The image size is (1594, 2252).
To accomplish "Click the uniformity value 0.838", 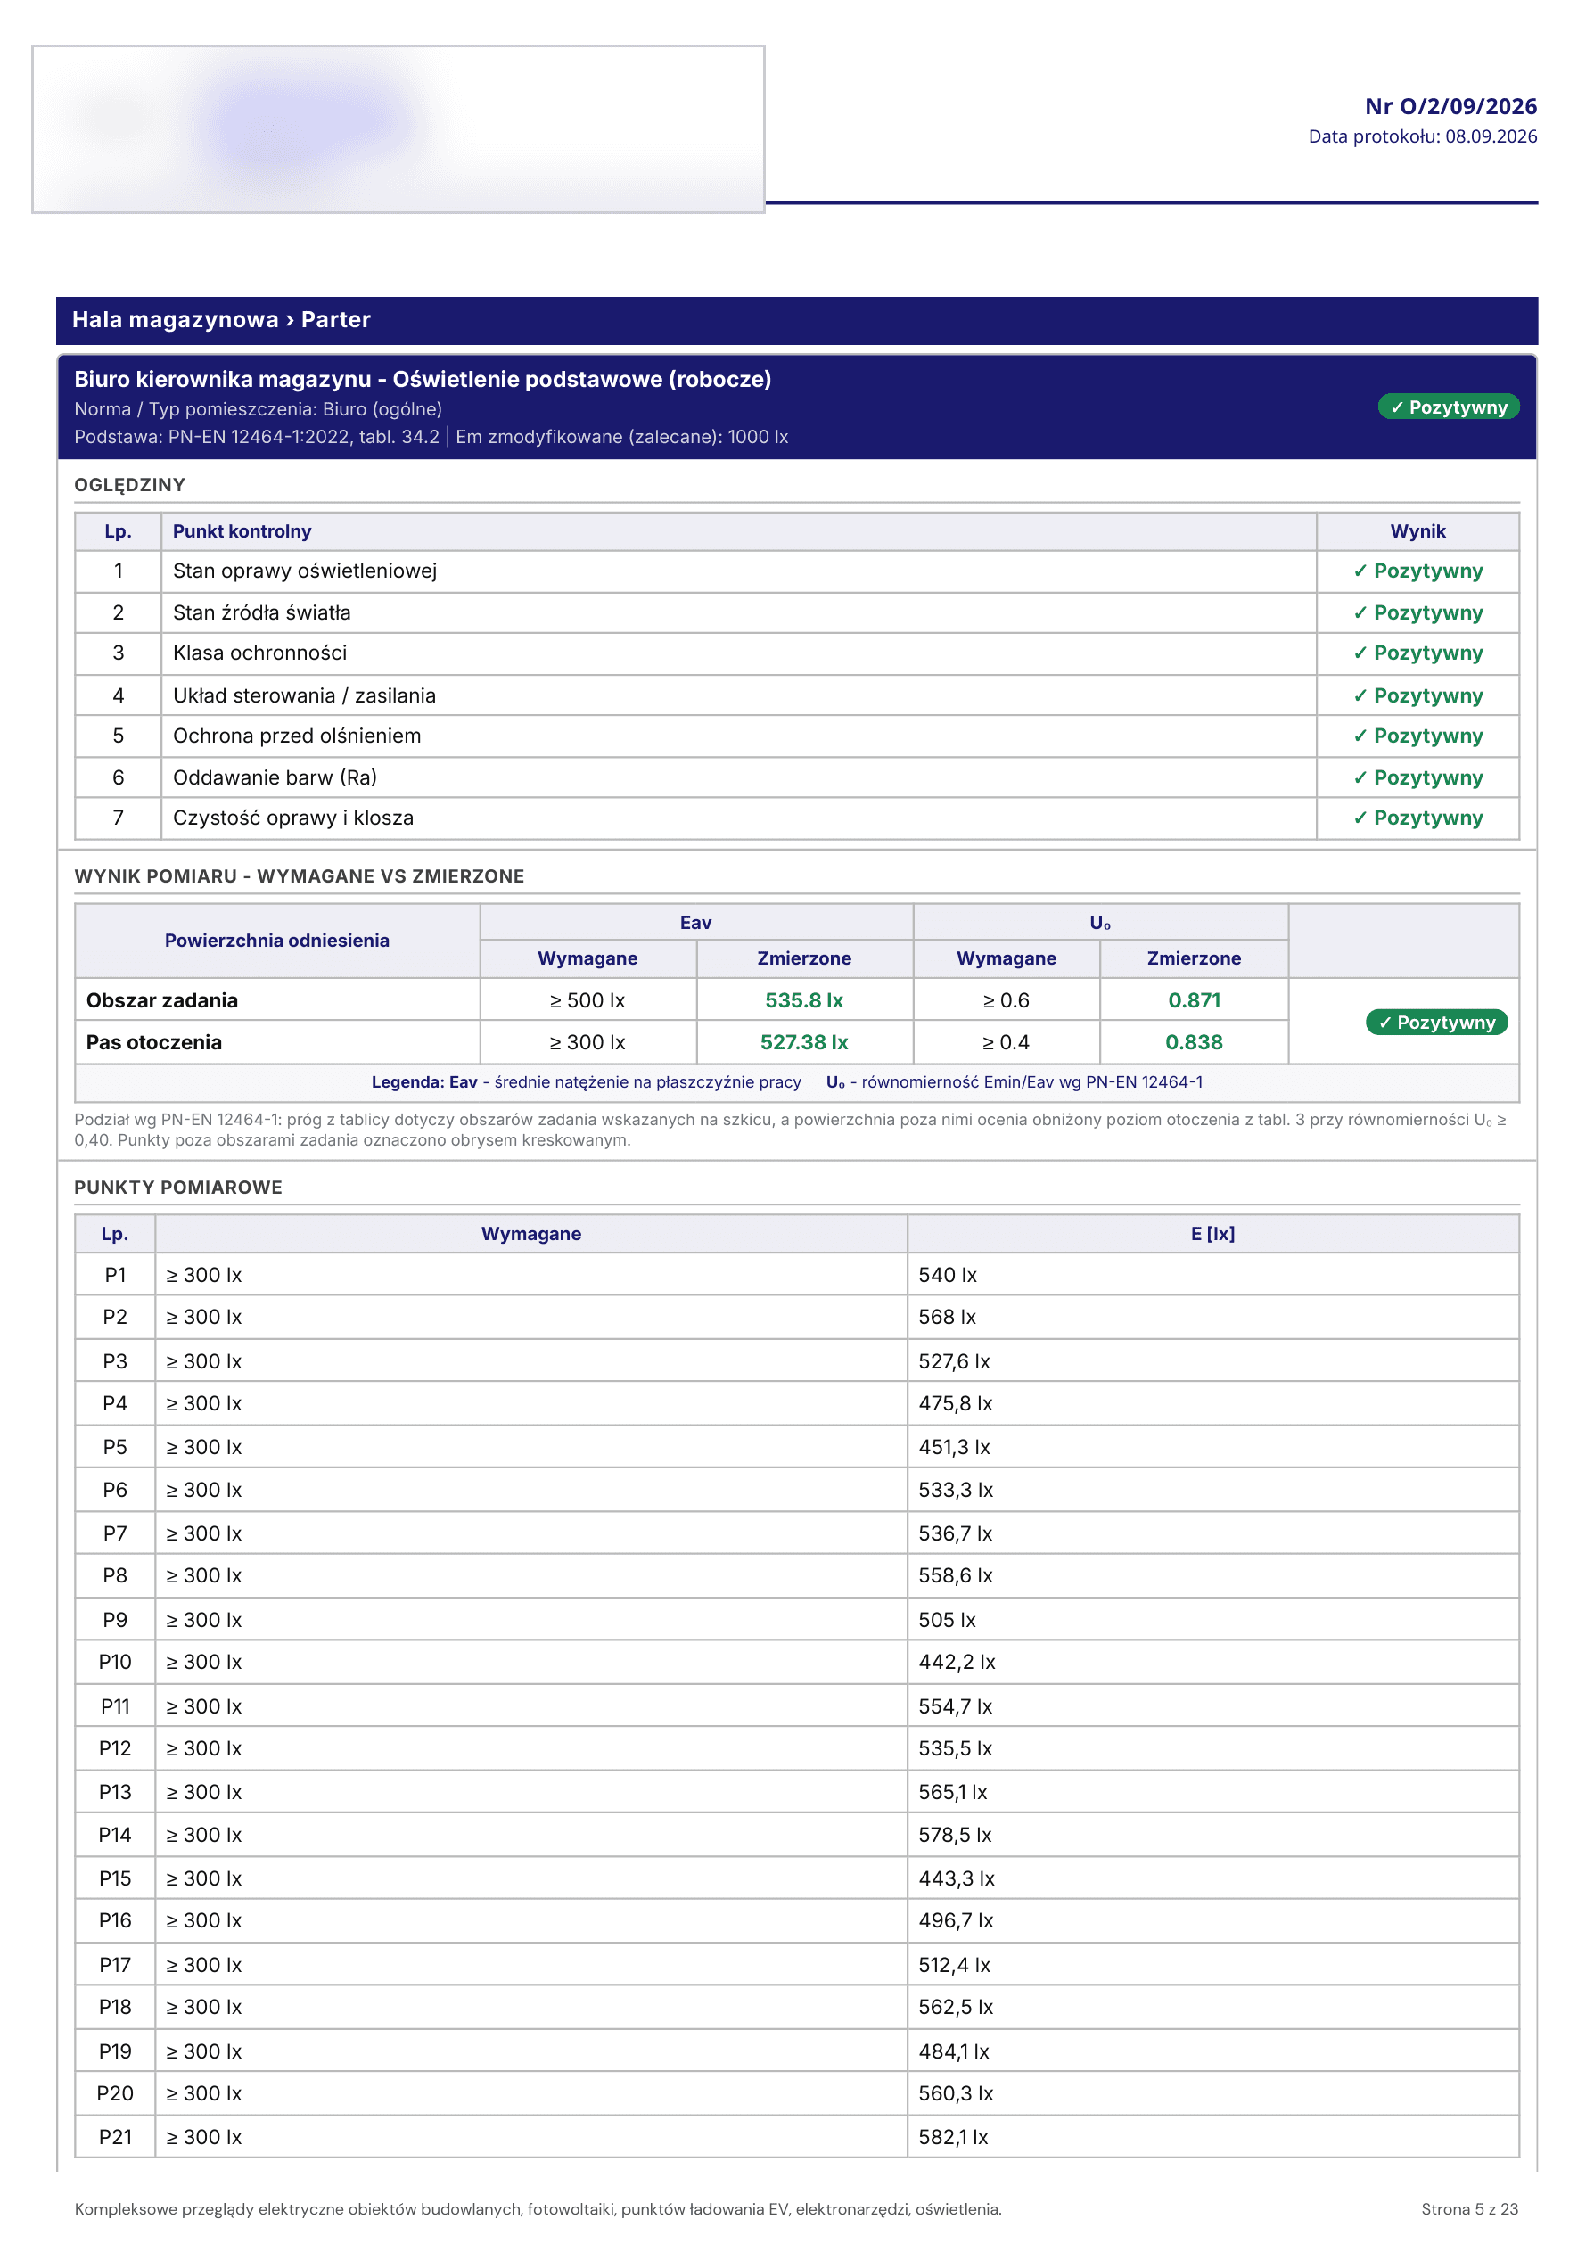I will pos(1194,1042).
